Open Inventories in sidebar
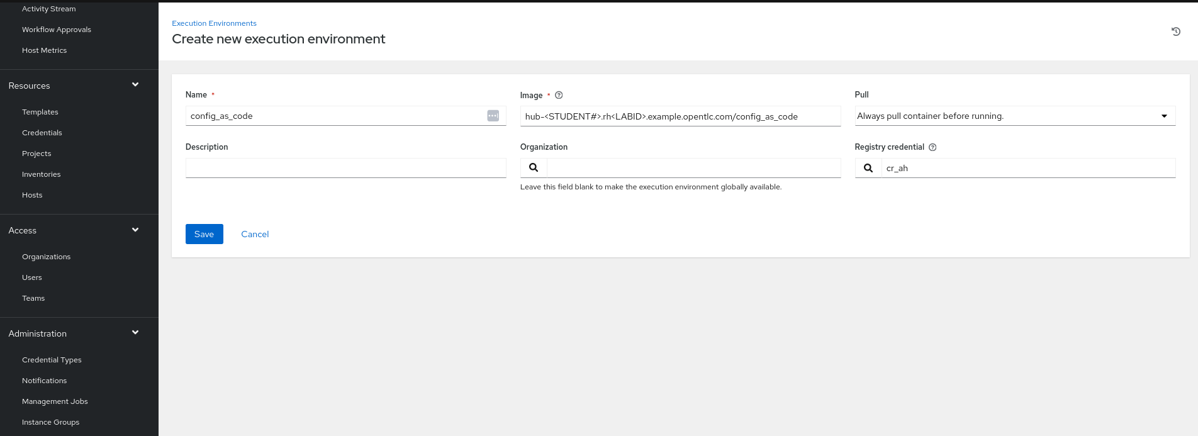 point(42,174)
